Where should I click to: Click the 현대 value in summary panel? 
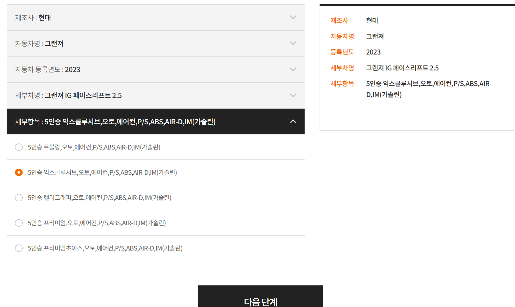[x=372, y=20]
